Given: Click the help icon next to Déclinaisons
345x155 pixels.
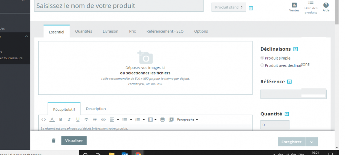Looking at the screenshot, I should [296, 49].
